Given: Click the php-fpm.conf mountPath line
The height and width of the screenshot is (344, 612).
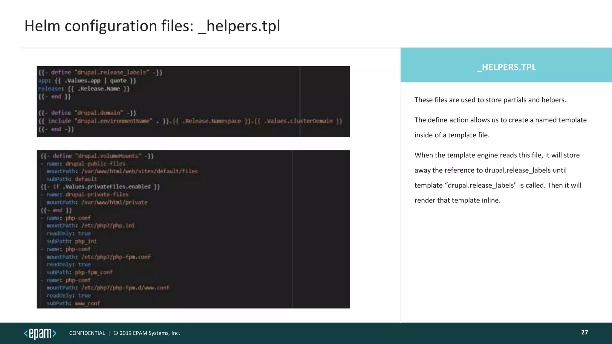Looking at the screenshot, I should pyautogui.click(x=99, y=257).
